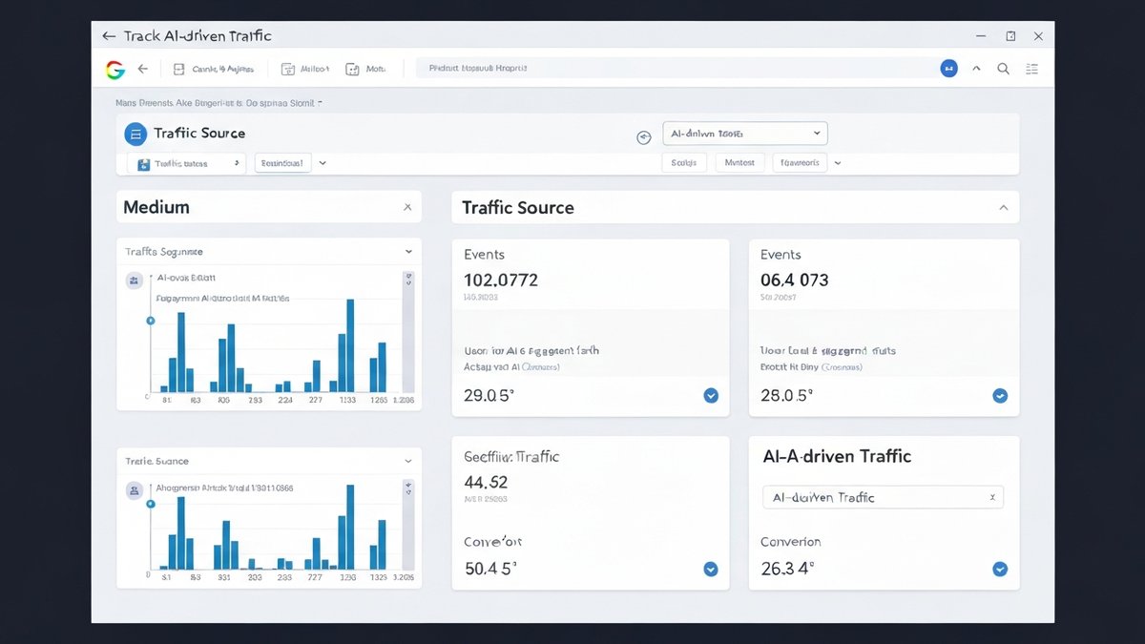1145x644 pixels.
Task: Click the Itavreoris button in the filter row
Action: (x=800, y=163)
